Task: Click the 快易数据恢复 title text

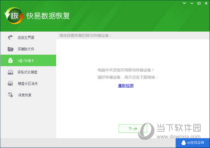Action: (48, 16)
